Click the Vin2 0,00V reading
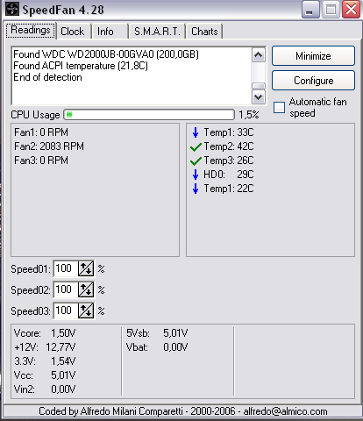Screen dimensions: 363x421 [x=45, y=389]
